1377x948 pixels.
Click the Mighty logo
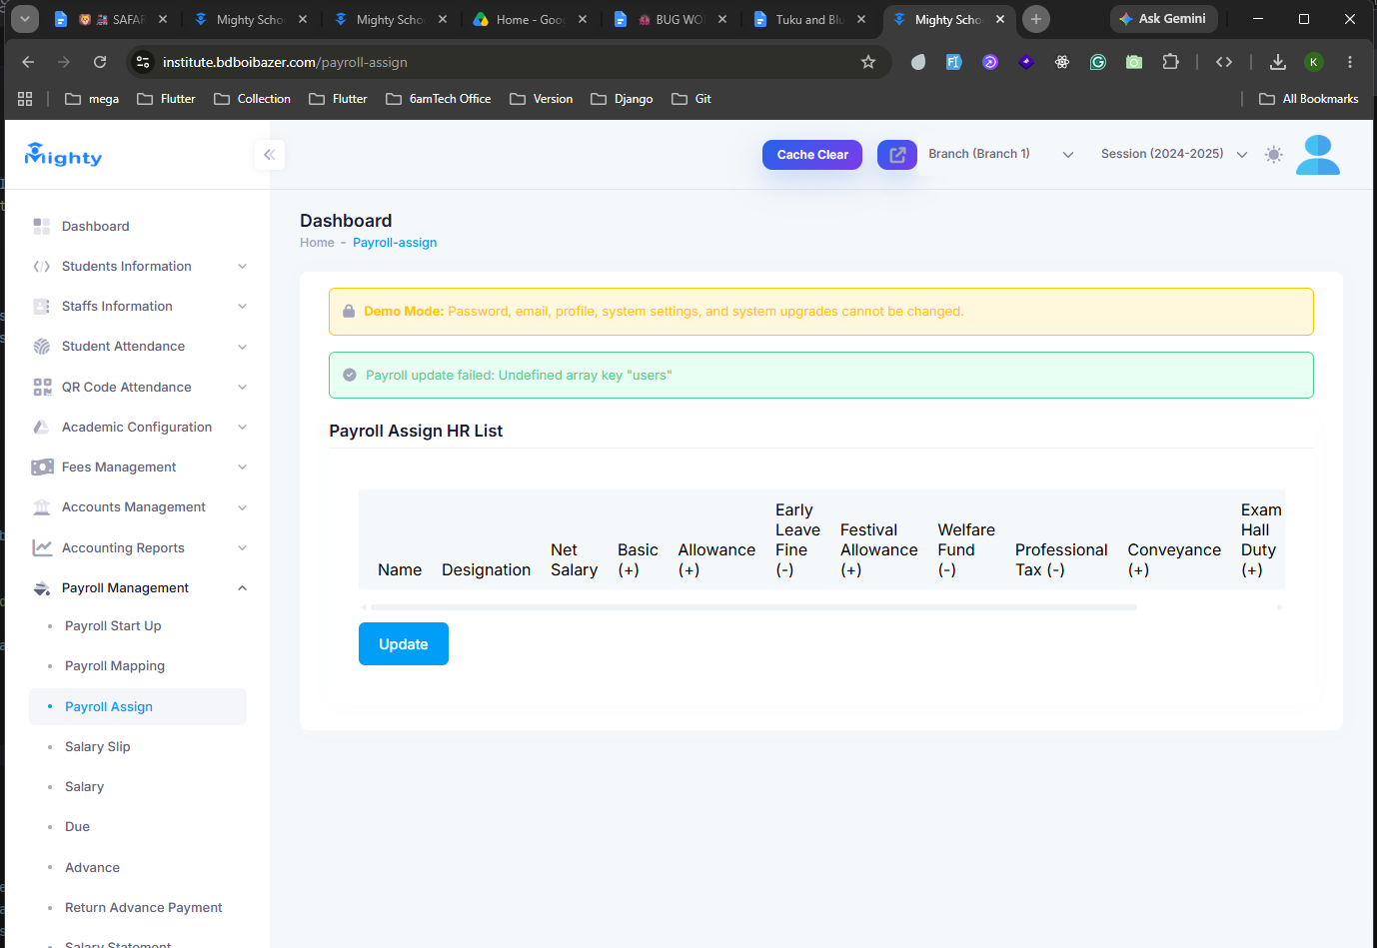[x=64, y=155]
